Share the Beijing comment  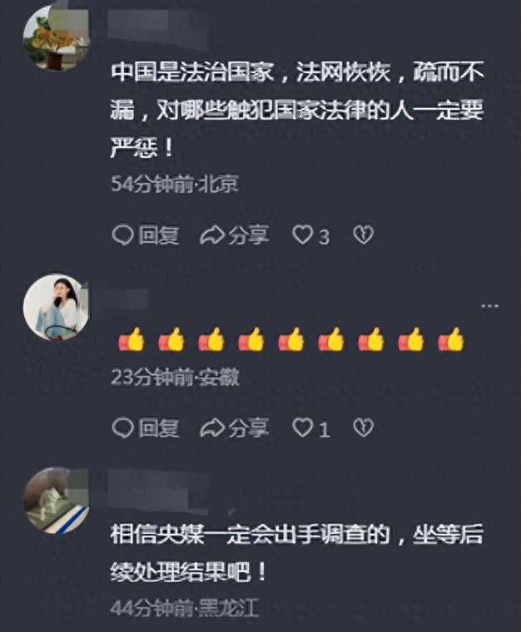tap(235, 235)
